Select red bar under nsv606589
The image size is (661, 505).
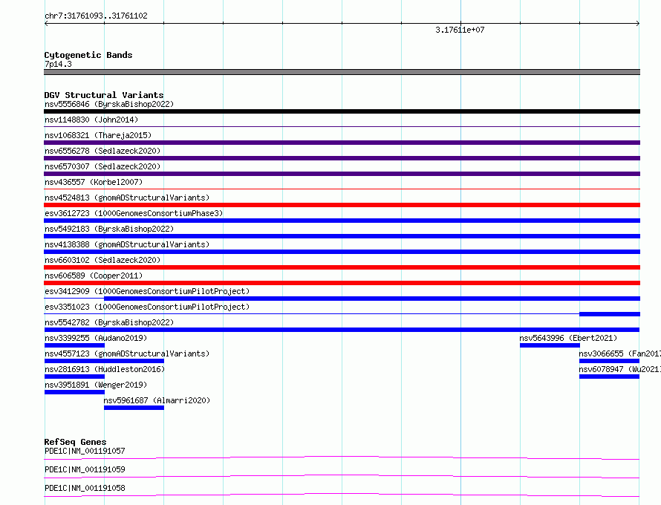tap(342, 283)
